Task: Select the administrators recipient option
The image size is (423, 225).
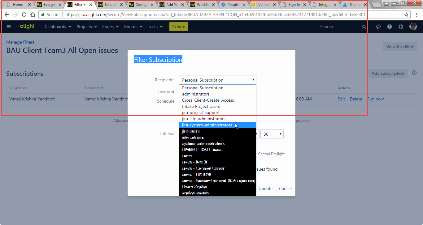Action: [218, 94]
